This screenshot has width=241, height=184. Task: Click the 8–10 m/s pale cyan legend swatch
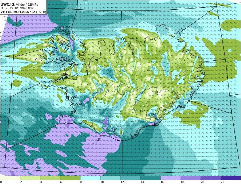[x=90, y=178]
